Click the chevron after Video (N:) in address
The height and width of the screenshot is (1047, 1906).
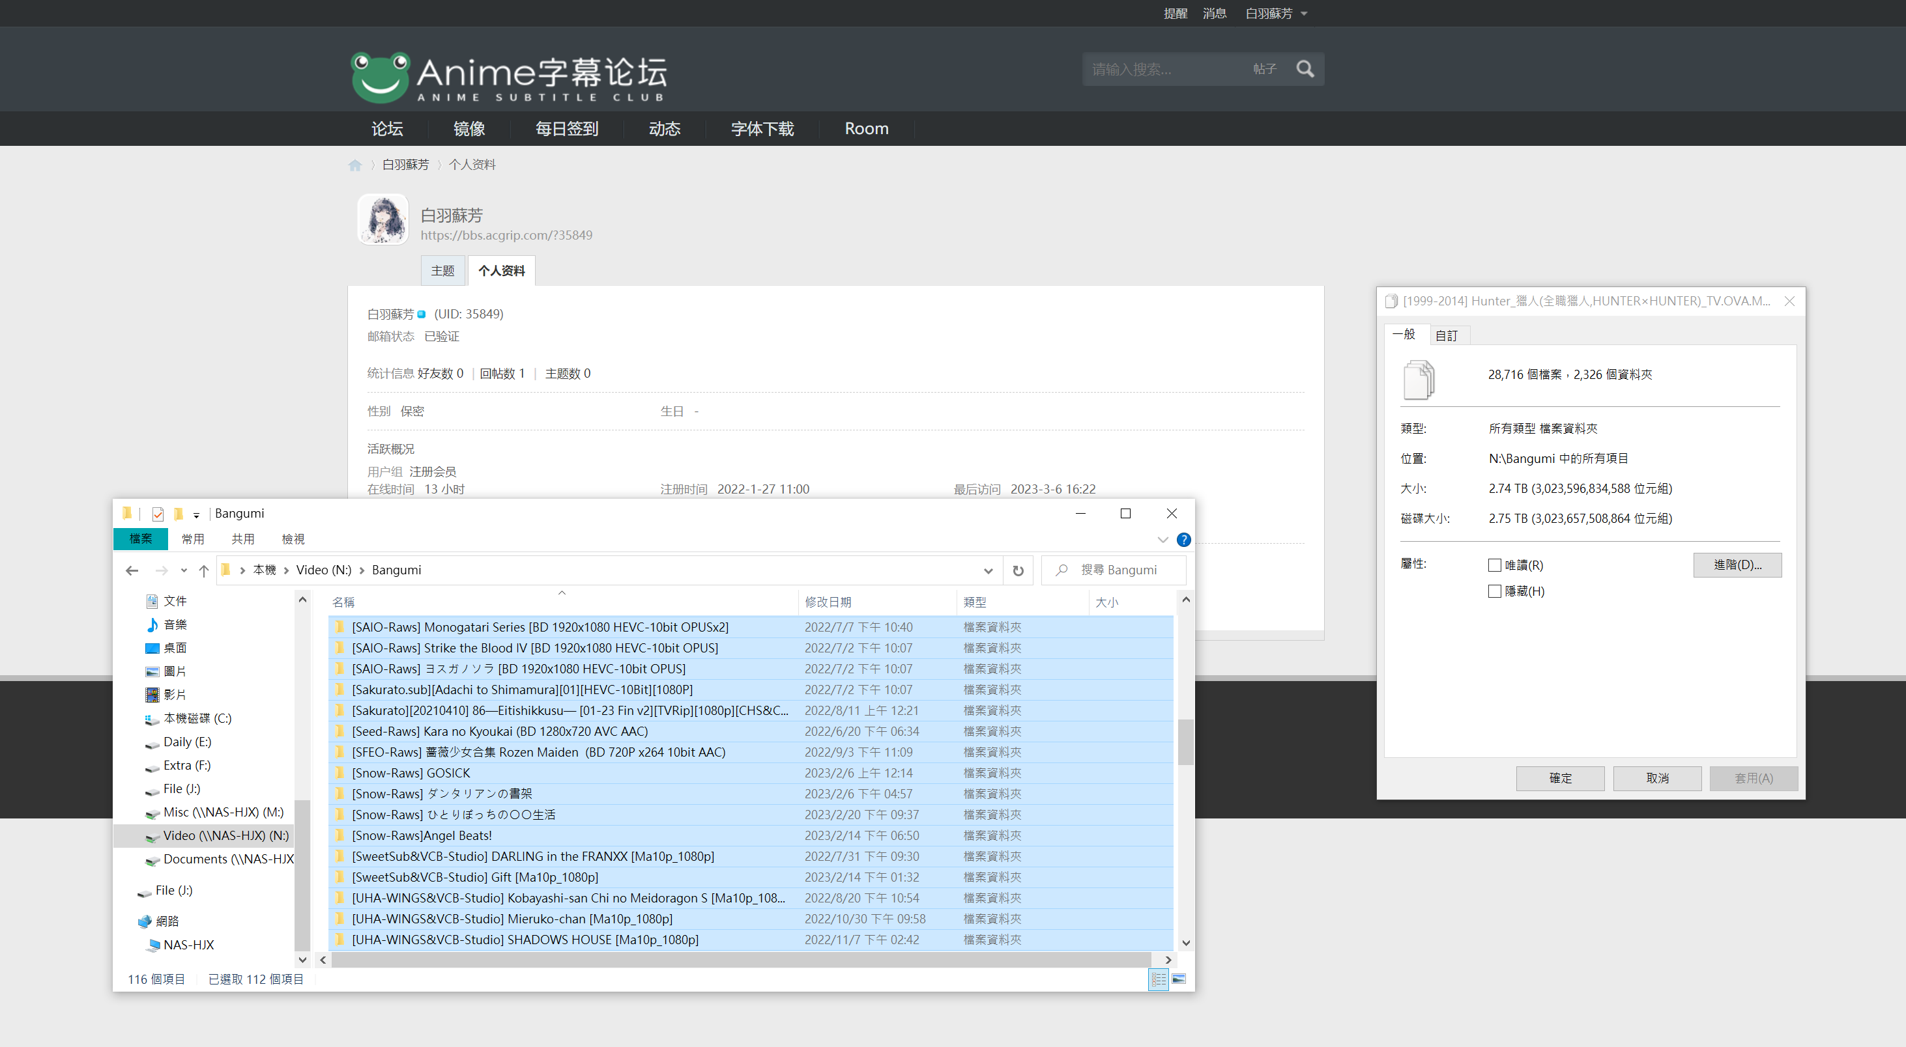point(362,570)
